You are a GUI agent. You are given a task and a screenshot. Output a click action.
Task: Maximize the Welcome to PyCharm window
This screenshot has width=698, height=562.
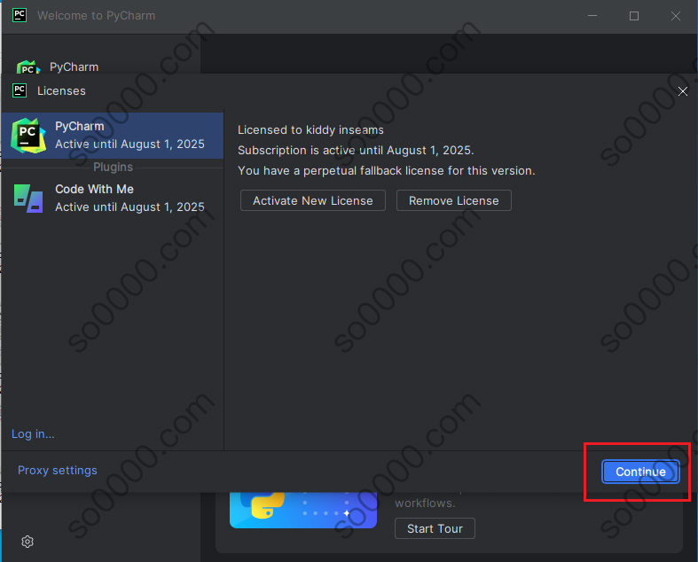tap(634, 16)
